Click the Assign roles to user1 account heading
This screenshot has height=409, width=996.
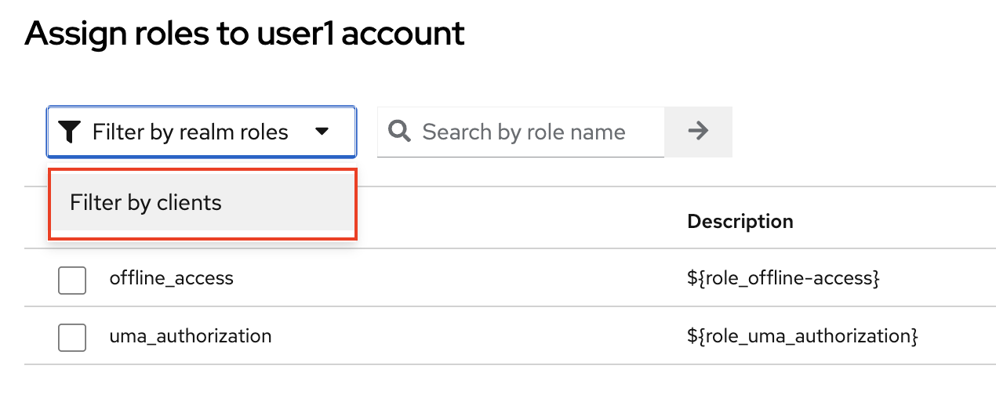tap(245, 34)
